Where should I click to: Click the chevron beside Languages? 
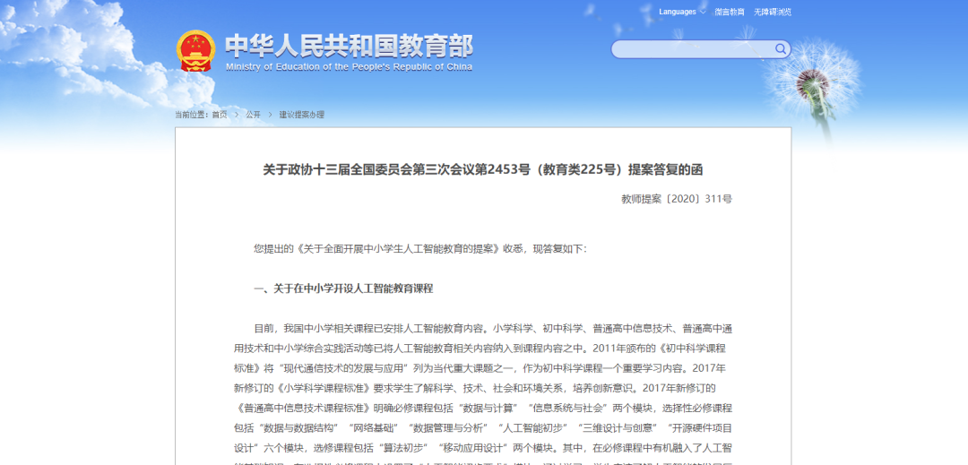pos(703,13)
